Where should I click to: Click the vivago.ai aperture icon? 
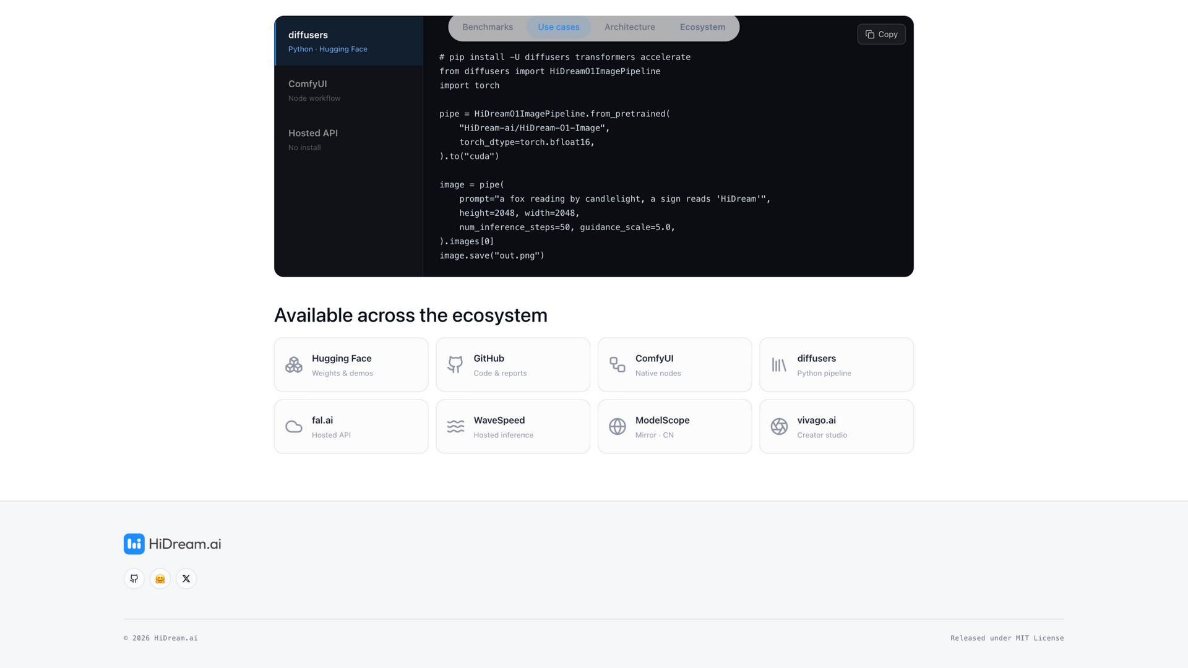[x=779, y=427]
